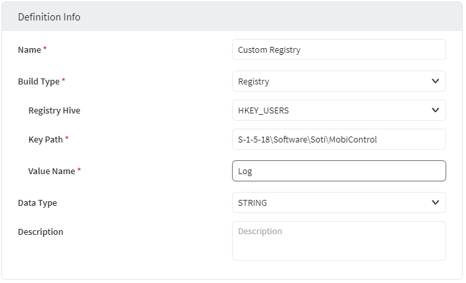466x283 pixels.
Task: Click the Build Type label
Action: pos(38,81)
